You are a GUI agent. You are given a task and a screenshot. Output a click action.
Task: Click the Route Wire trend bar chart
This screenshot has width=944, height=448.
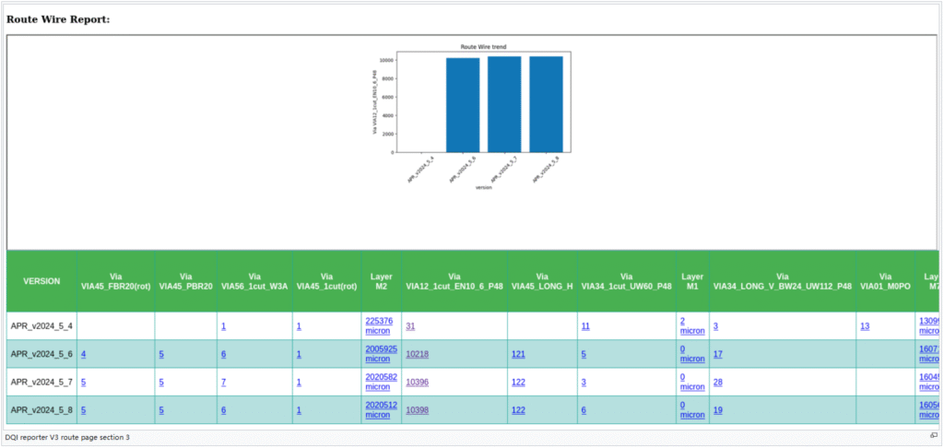[x=482, y=109]
